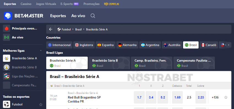
Task: Click the Brasileirão Série B league badge in sidebar
Action: (7, 67)
